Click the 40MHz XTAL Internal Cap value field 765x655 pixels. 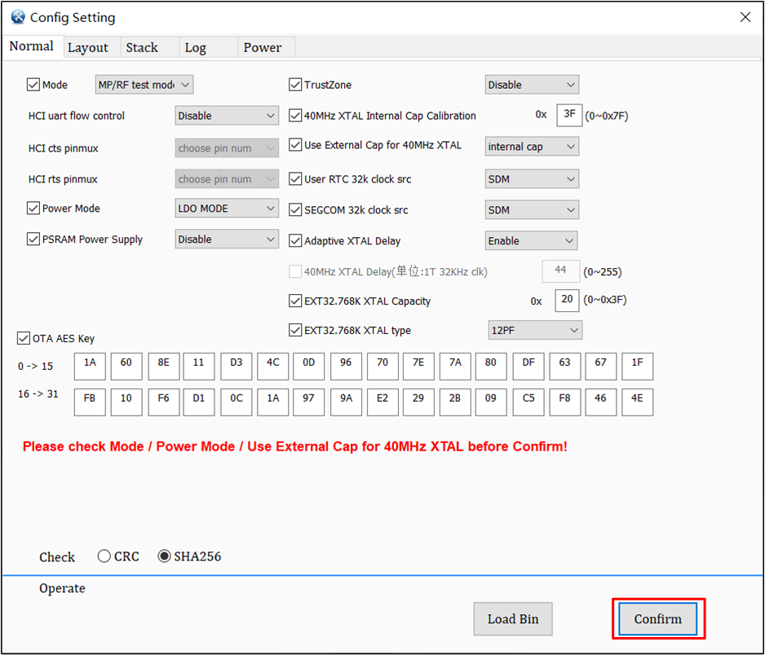click(568, 115)
